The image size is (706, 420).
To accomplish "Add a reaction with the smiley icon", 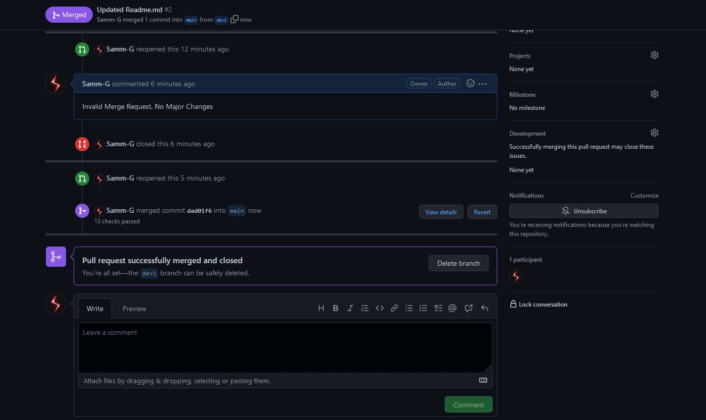I will (470, 83).
